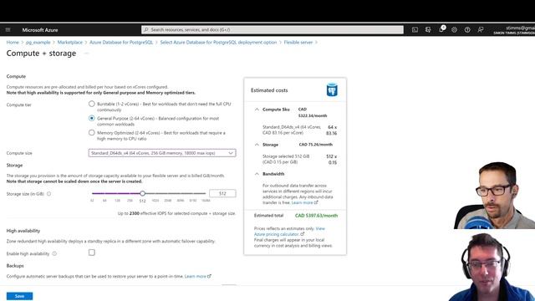Viewport: 535px width, 301px height.
Task: Open Cloud Shell from the top bar
Action: (415, 30)
